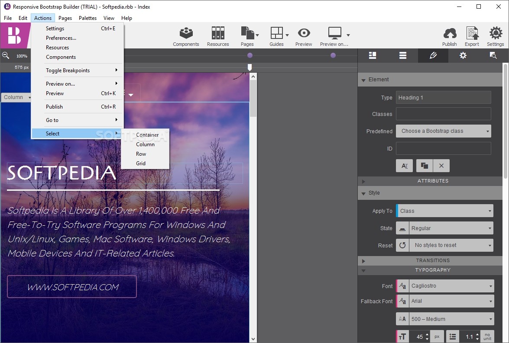The height and width of the screenshot is (343, 509).
Task: Open the No styles to reset dropdown
Action: click(451, 245)
